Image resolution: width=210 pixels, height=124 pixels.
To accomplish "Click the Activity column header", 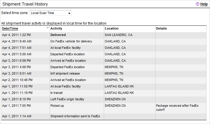I will [x=56, y=28].
